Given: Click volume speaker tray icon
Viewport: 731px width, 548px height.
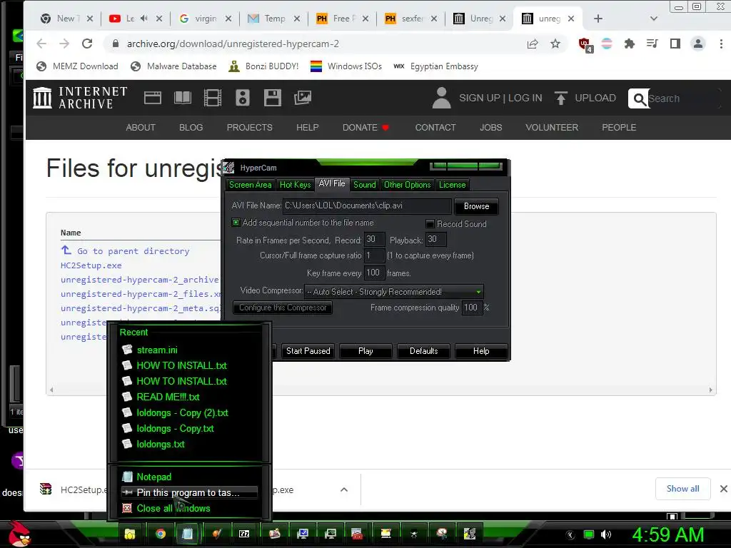Looking at the screenshot, I should pos(606,534).
